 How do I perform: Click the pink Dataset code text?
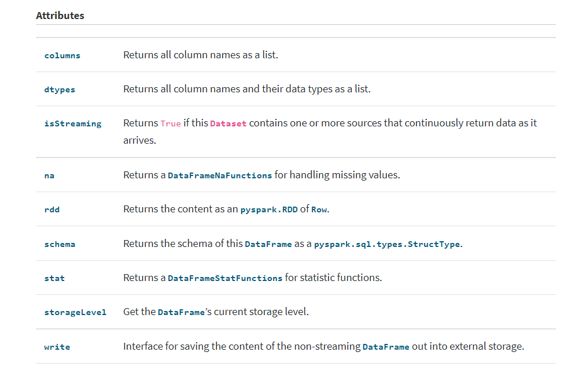point(228,123)
